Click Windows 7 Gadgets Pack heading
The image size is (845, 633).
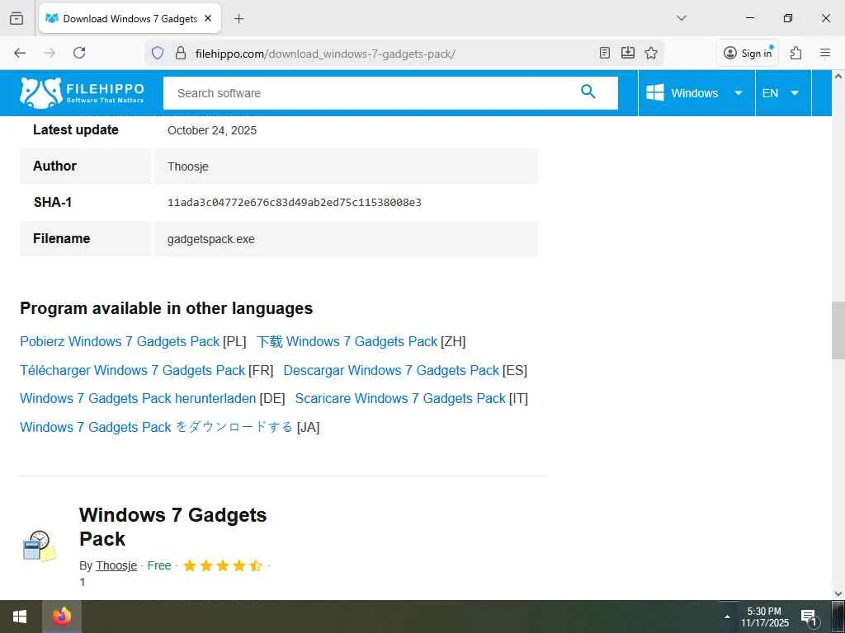(173, 527)
